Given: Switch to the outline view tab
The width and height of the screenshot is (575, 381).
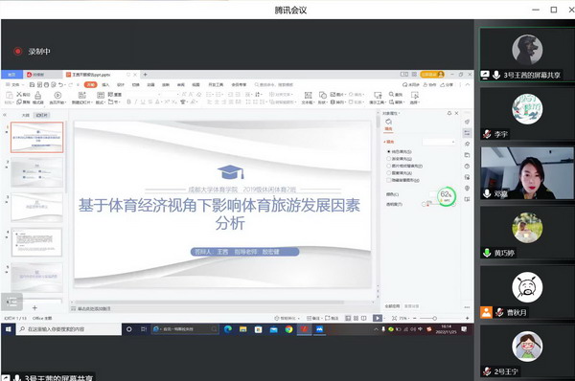Looking at the screenshot, I should (x=25, y=115).
